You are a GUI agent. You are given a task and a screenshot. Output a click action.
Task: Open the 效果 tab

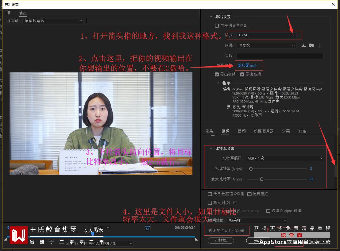pos(209,131)
